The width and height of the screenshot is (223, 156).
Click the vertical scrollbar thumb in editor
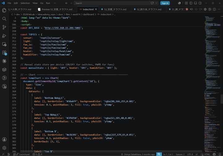pos(222,99)
